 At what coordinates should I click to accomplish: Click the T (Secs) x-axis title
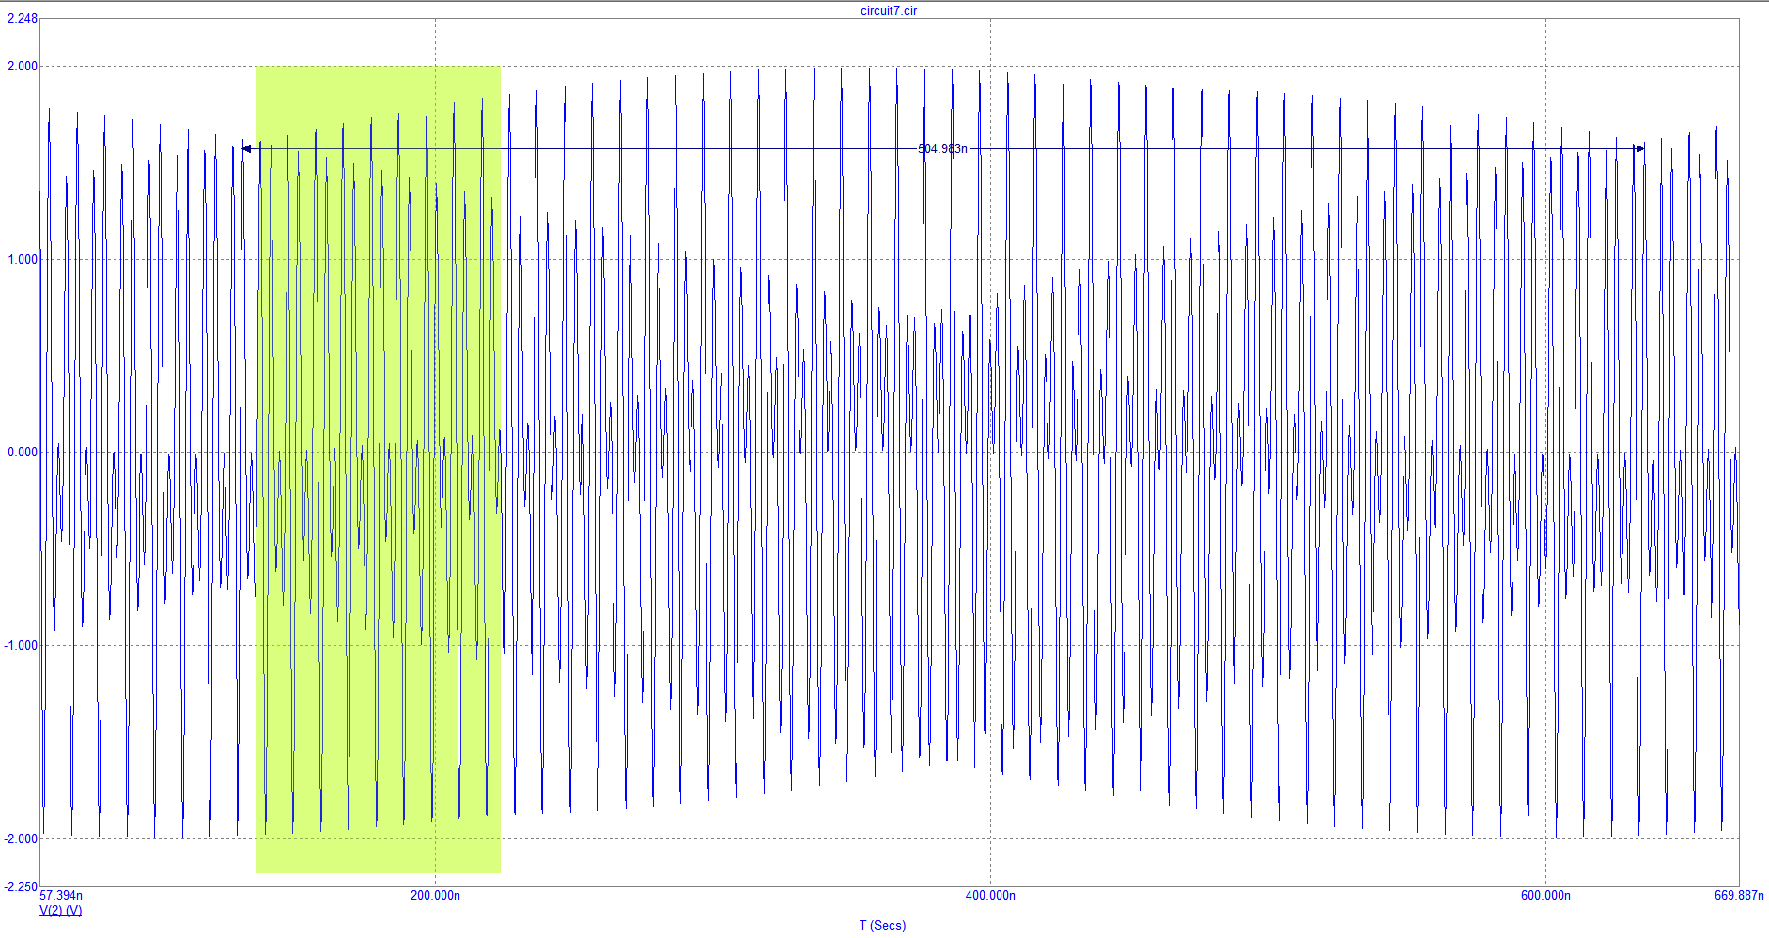click(x=882, y=925)
